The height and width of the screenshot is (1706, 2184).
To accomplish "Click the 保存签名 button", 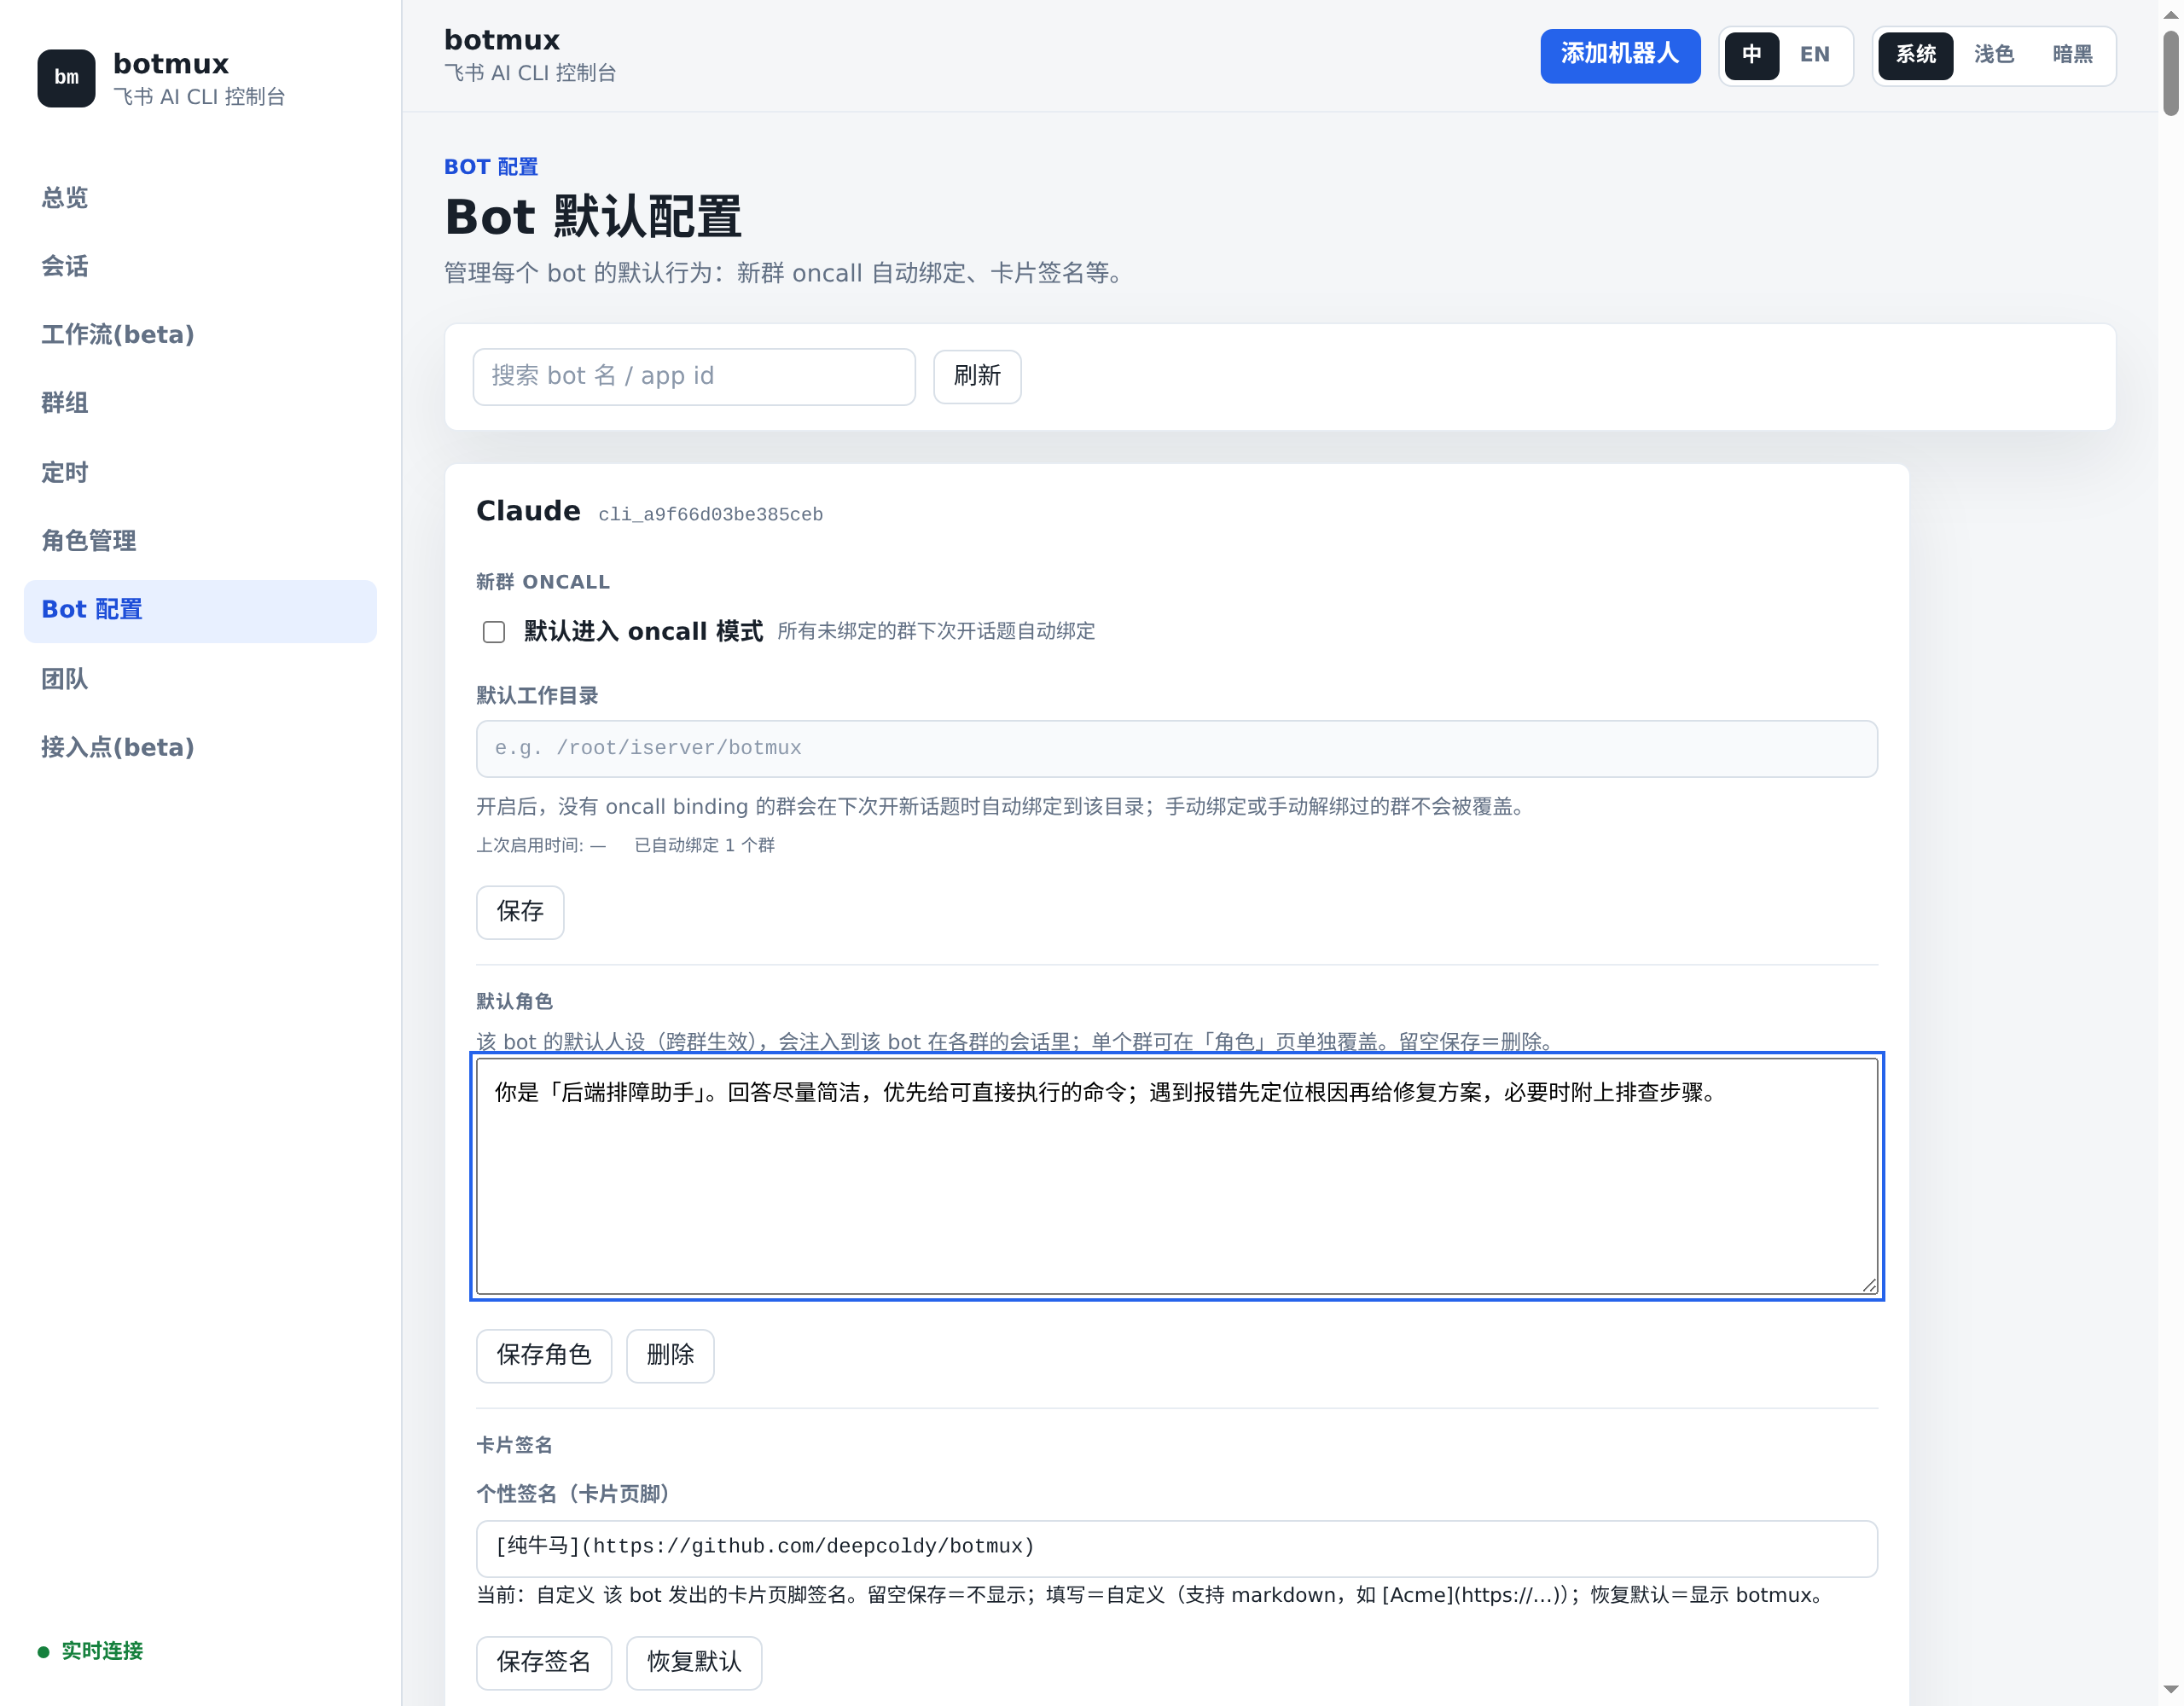I will coord(544,1663).
